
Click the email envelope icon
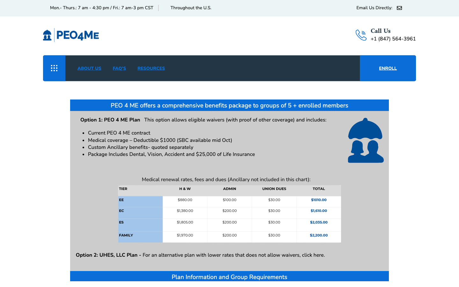click(x=399, y=8)
